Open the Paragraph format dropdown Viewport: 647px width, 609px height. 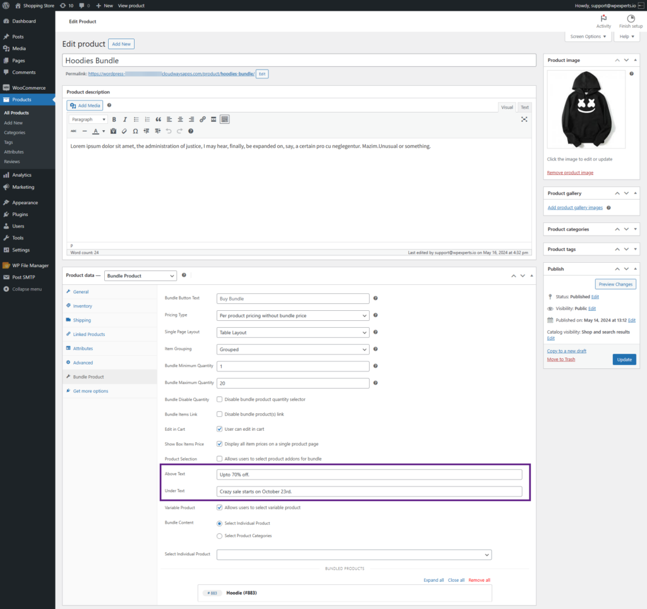(x=88, y=119)
